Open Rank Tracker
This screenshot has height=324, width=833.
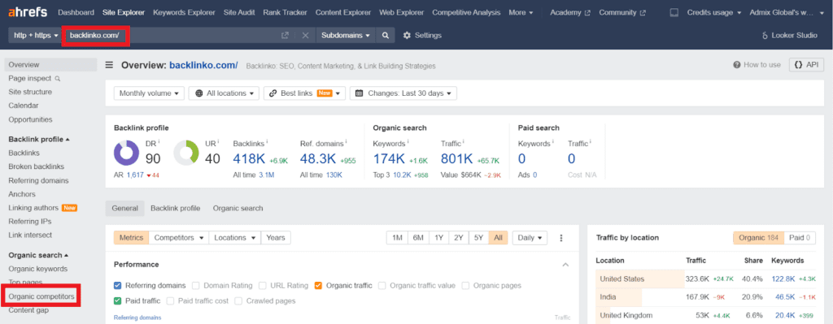pos(285,12)
